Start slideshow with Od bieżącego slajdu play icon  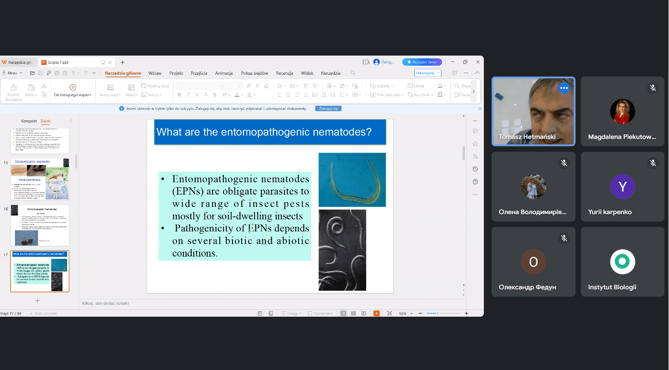[73, 87]
